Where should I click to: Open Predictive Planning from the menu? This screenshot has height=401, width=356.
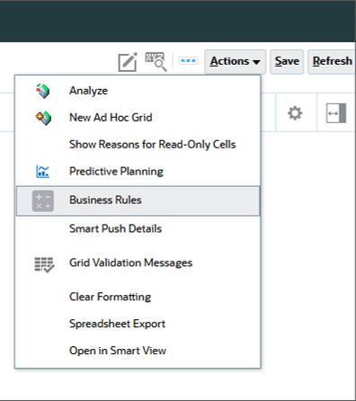point(138,172)
